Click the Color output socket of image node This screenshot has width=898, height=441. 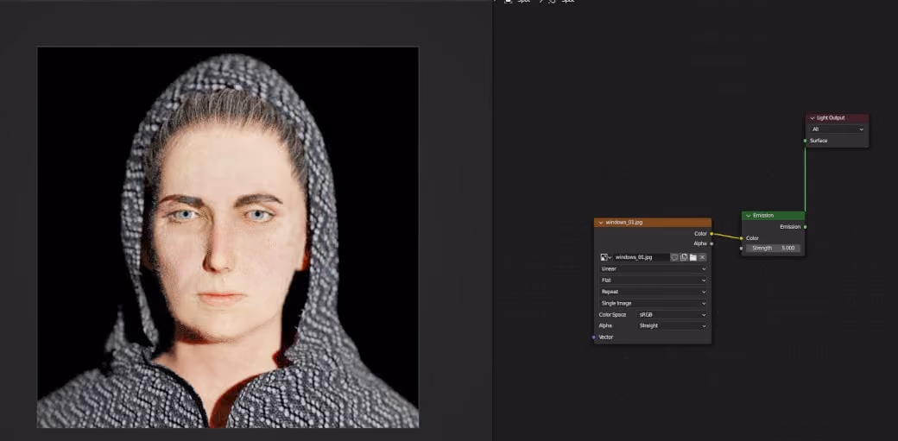coord(711,234)
